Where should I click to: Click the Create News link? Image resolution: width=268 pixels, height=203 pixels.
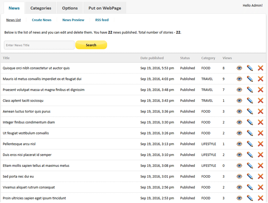pos(42,20)
